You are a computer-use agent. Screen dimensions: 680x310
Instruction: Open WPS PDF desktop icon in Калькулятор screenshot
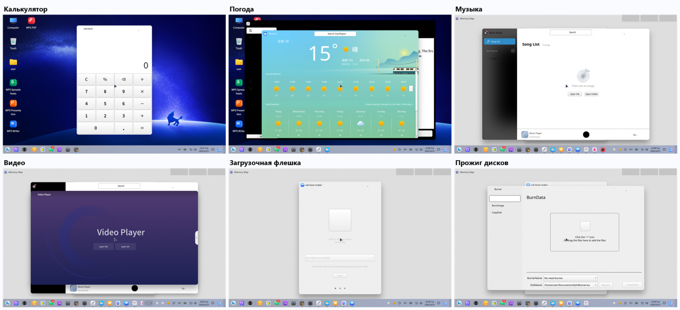[31, 23]
